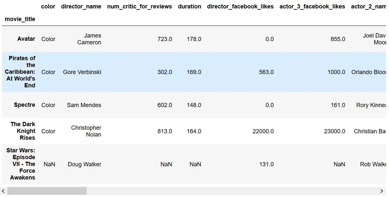
Task: Click the 22000.0 director likes cell
Action: click(x=263, y=131)
